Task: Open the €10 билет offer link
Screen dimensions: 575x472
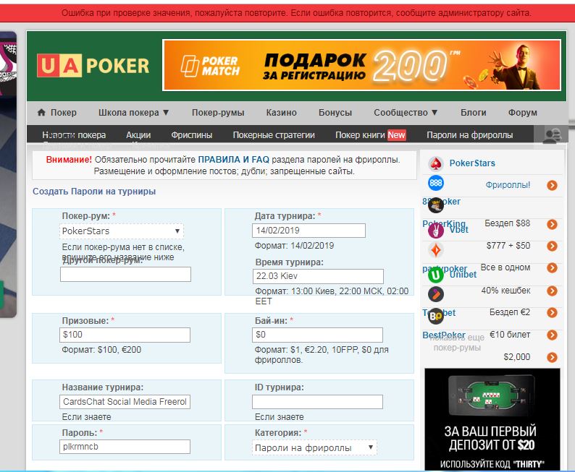Action: [x=510, y=335]
